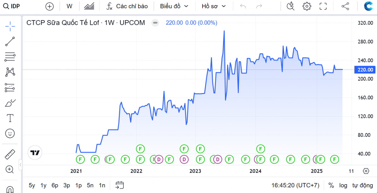Viewport: 378px width, 193px height.
Task: Switch to 6p time range
Action: [55, 185]
